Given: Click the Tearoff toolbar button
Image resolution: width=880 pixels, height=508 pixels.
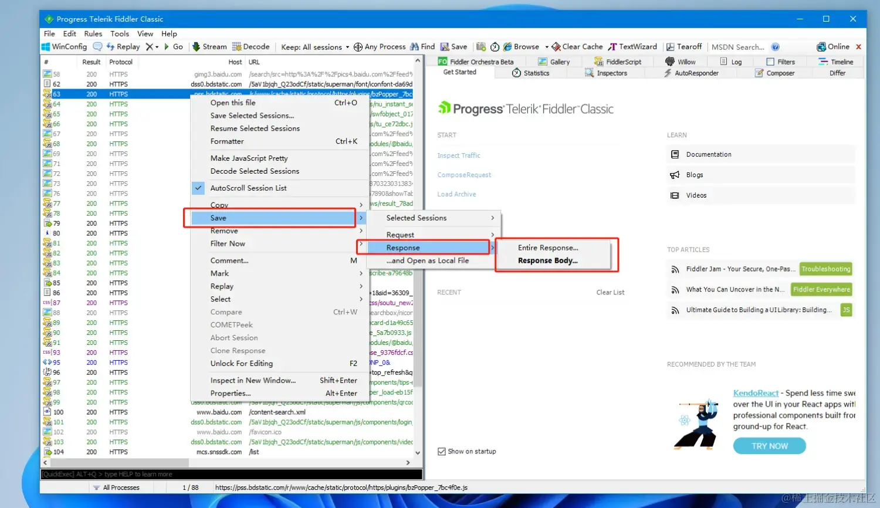Looking at the screenshot, I should [684, 47].
